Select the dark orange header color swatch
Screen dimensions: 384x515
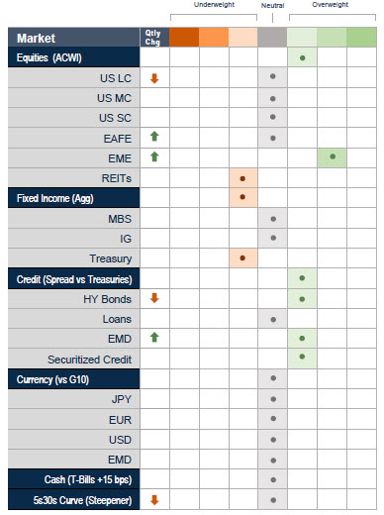[184, 37]
